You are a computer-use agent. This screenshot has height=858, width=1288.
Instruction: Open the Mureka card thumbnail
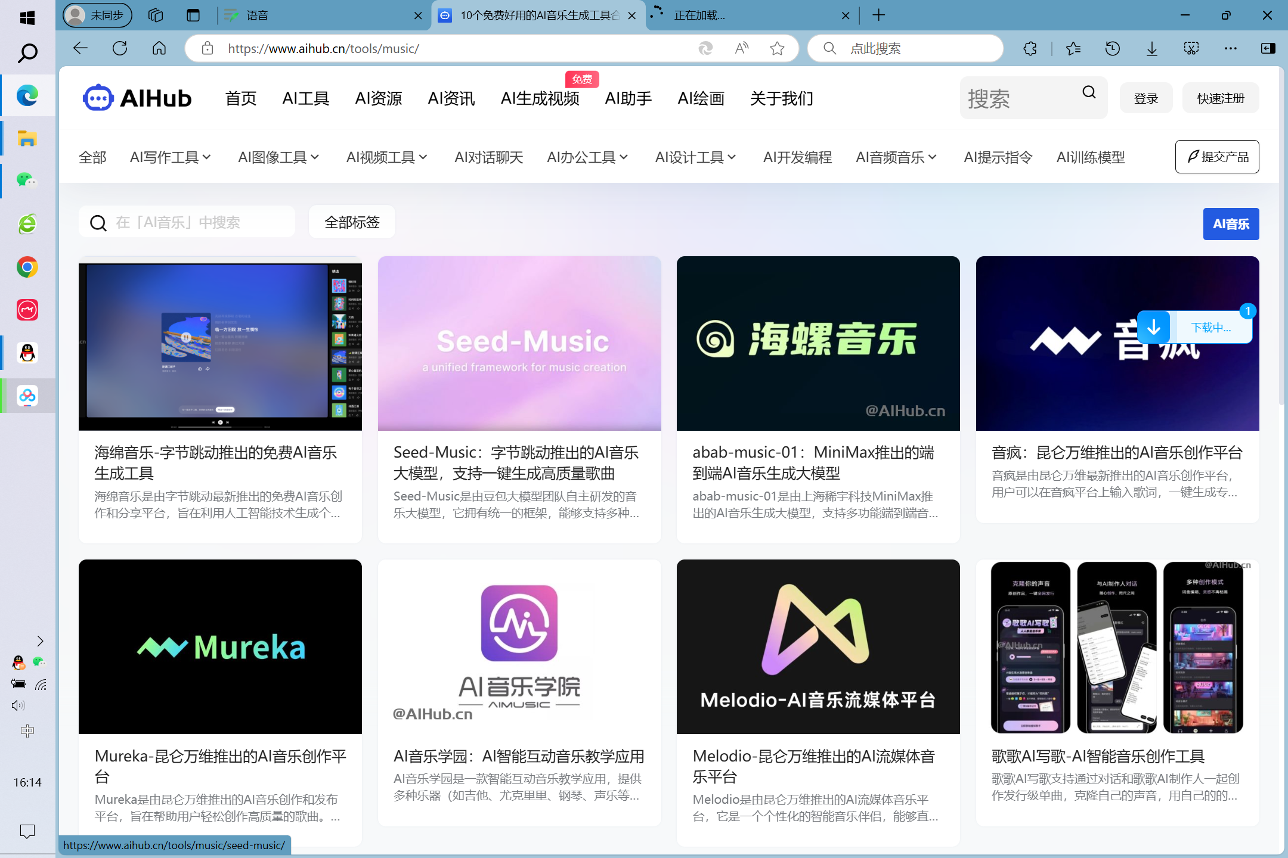coord(220,646)
